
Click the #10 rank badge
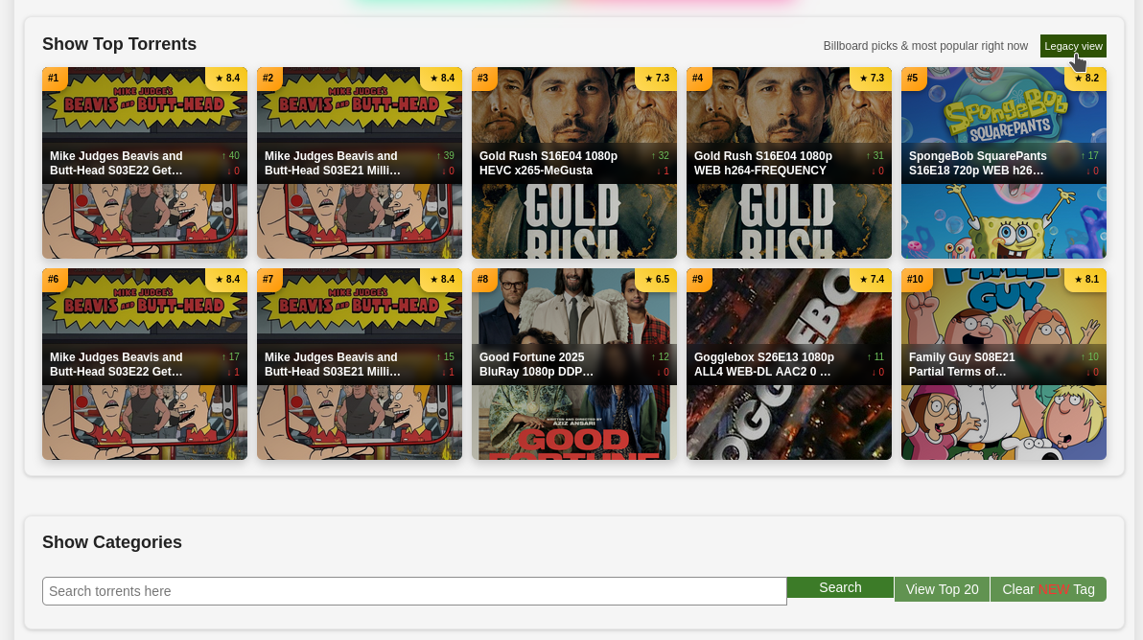(916, 279)
